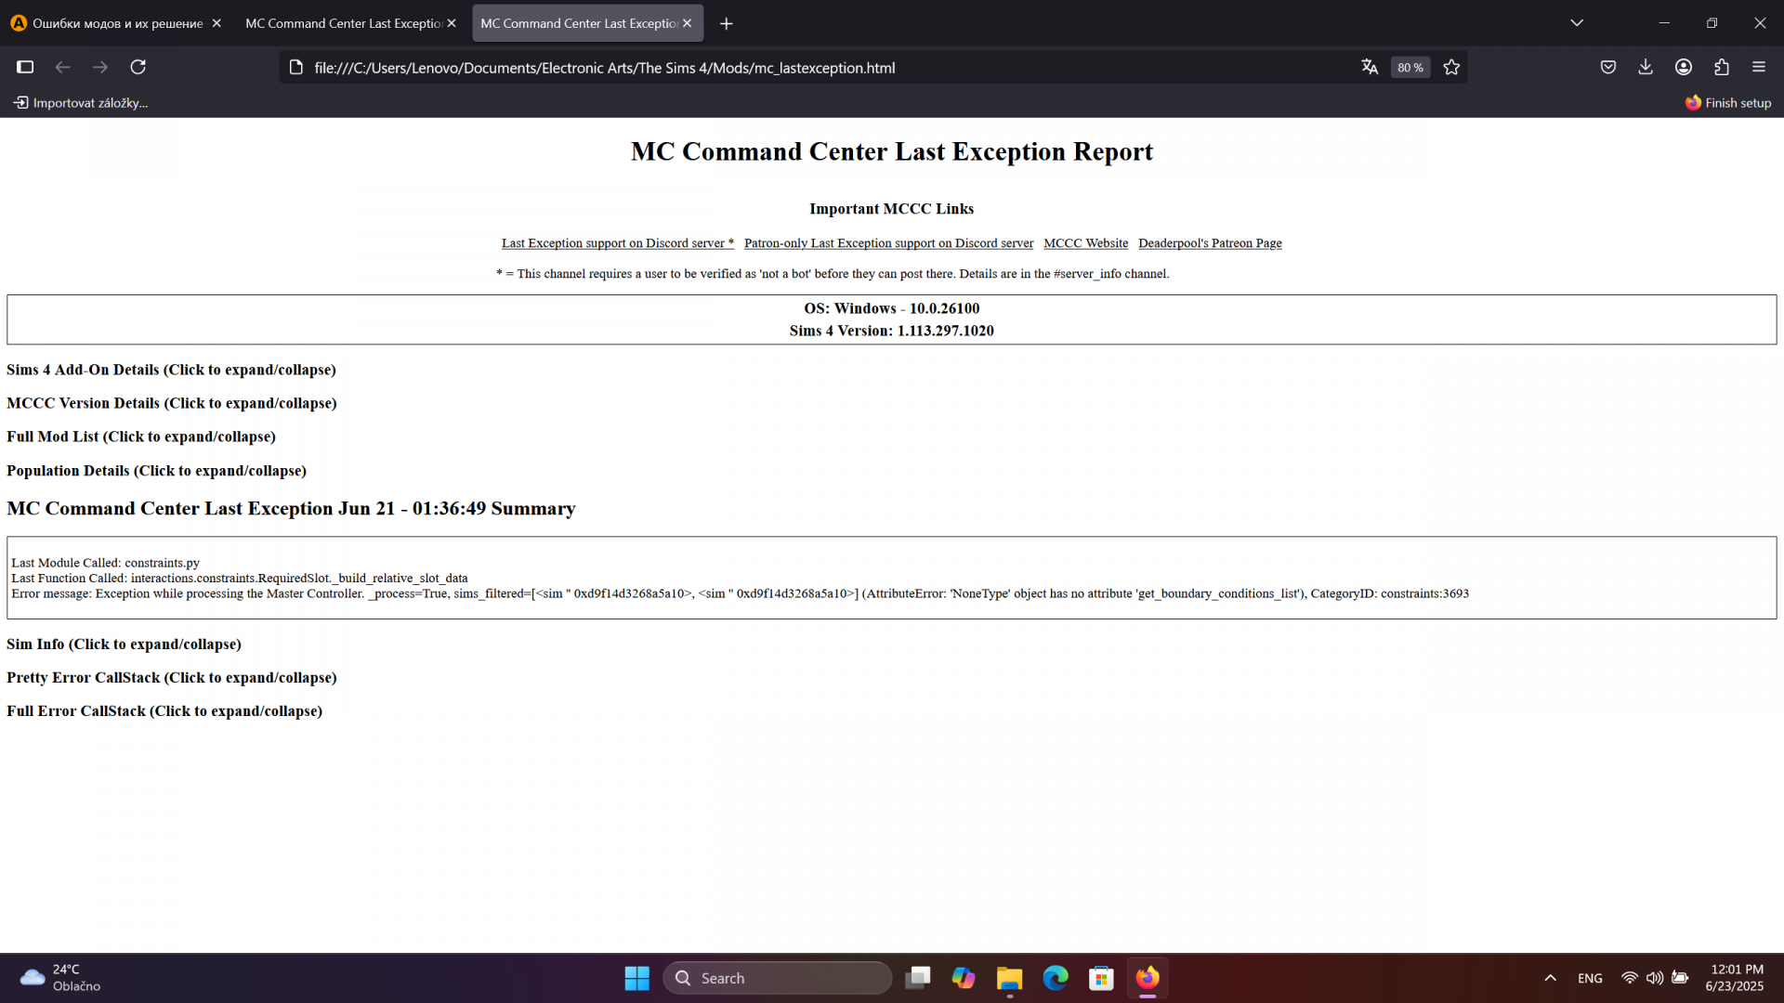Image resolution: width=1784 pixels, height=1003 pixels.
Task: Click Importovat záložky bookmark import
Action: click(x=81, y=103)
